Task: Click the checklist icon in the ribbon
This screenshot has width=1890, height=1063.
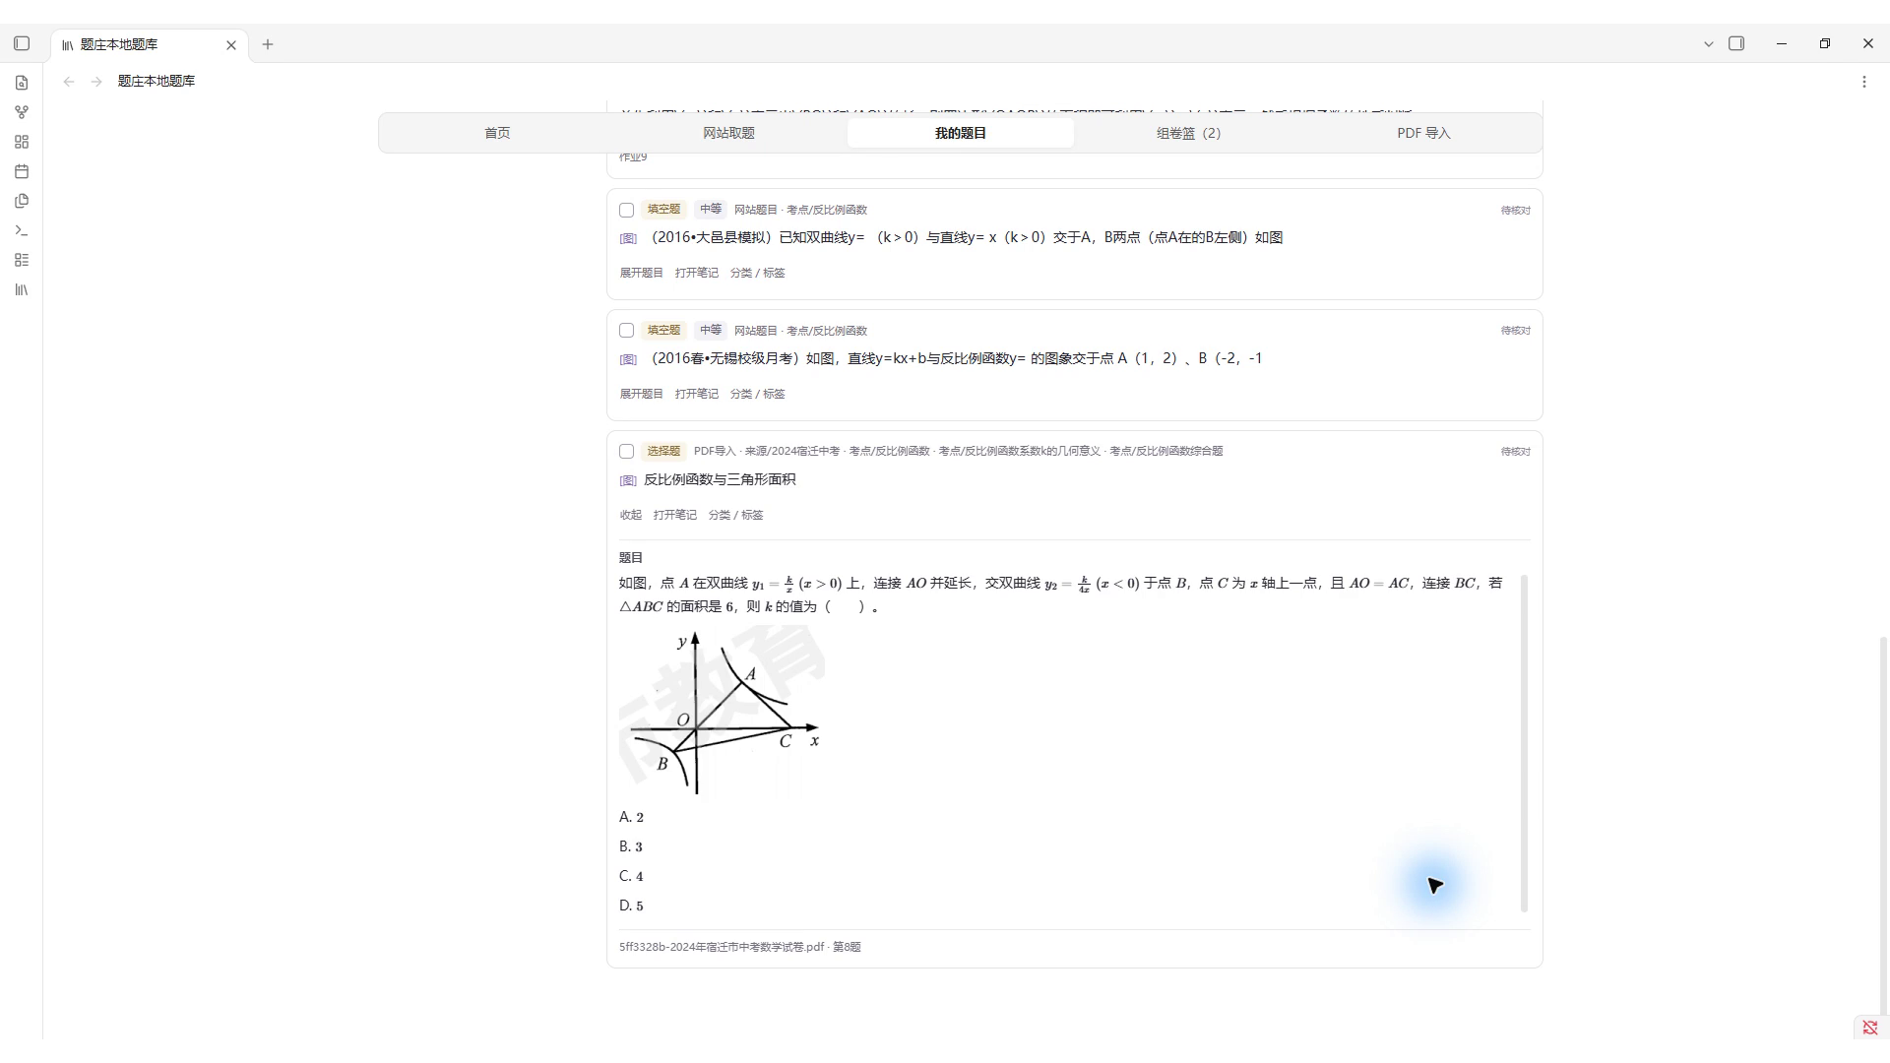Action: tap(22, 260)
